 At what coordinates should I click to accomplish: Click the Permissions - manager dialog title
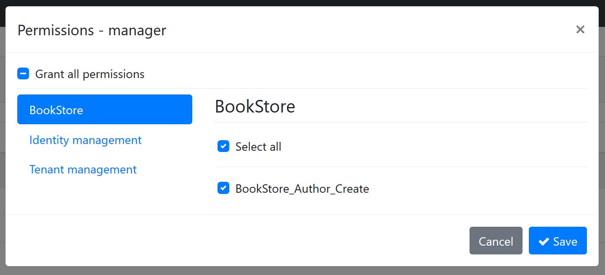91,30
